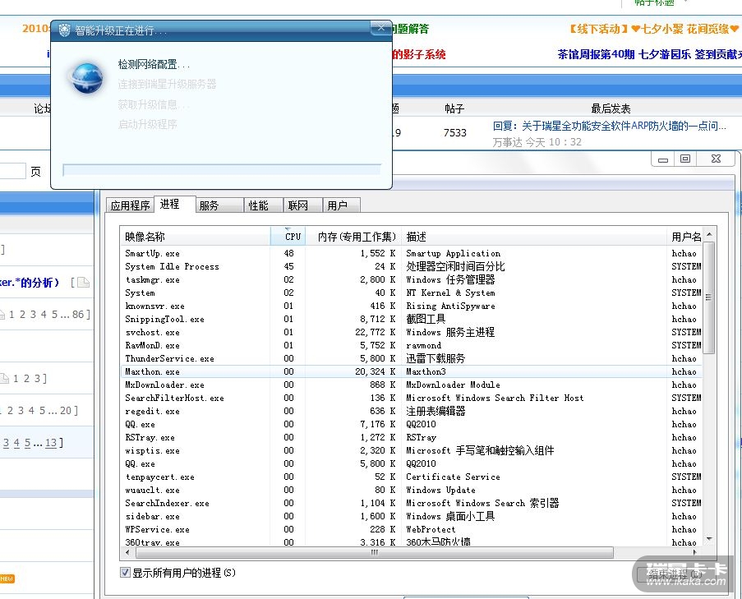Click the upgrade progress bar
742x599 pixels.
[x=222, y=169]
